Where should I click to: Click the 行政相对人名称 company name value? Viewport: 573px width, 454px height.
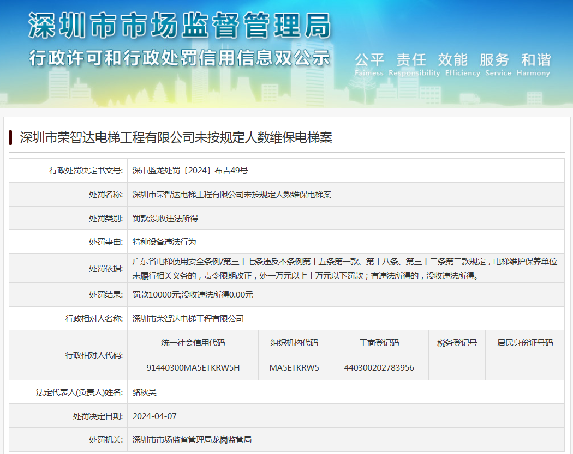pyautogui.click(x=188, y=319)
